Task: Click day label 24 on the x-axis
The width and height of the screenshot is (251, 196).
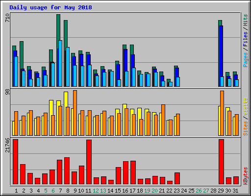Action: pyautogui.click(x=184, y=191)
